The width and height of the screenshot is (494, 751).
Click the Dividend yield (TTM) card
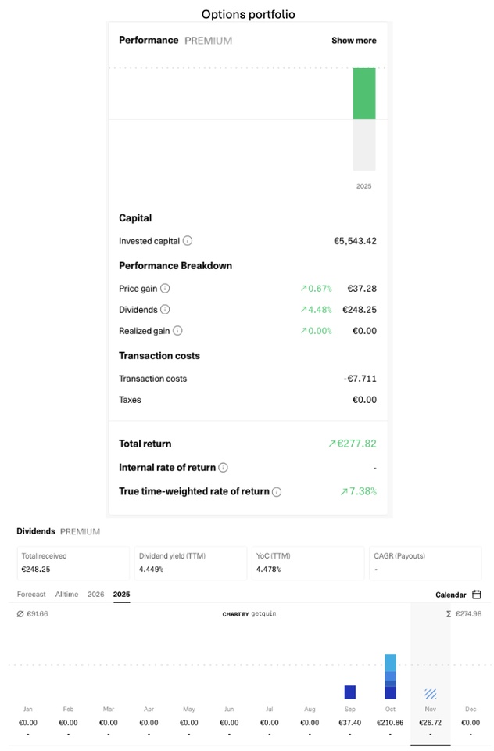click(x=190, y=562)
